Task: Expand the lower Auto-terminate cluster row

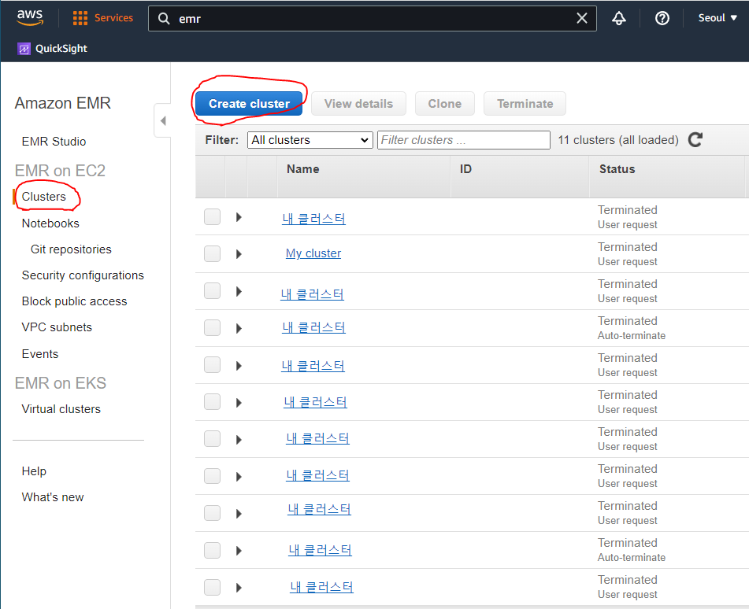Action: [239, 551]
